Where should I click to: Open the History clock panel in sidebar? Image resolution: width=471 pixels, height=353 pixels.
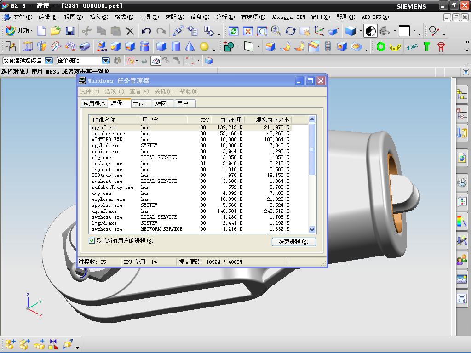click(461, 182)
